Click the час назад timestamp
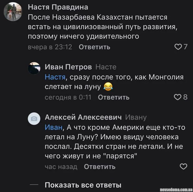Image resolution: width=193 pixels, height=192 pixels. 61,167
